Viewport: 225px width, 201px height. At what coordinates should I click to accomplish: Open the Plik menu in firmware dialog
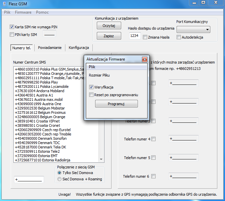coord(92,67)
